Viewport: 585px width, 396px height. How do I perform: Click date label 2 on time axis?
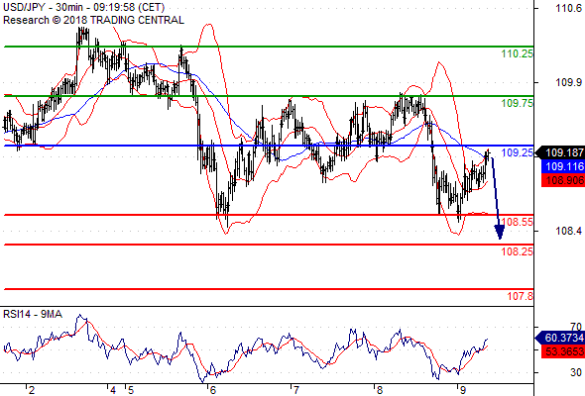tap(32, 390)
